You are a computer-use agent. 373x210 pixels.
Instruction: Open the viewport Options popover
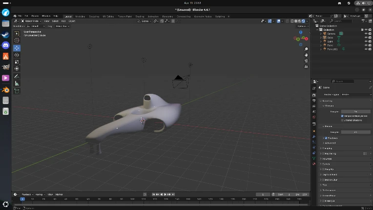[x=303, y=26]
